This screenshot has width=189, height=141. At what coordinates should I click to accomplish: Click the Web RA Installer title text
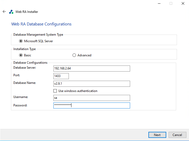pos(27,12)
